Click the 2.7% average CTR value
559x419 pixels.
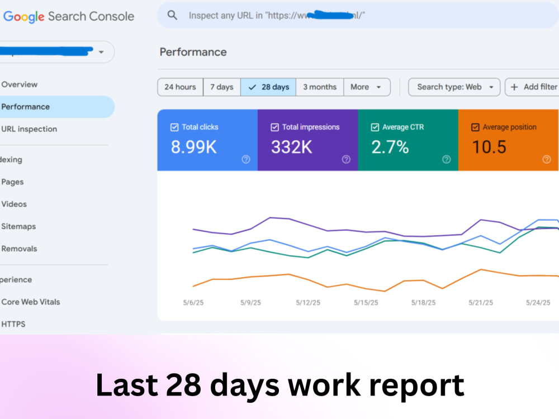point(390,147)
